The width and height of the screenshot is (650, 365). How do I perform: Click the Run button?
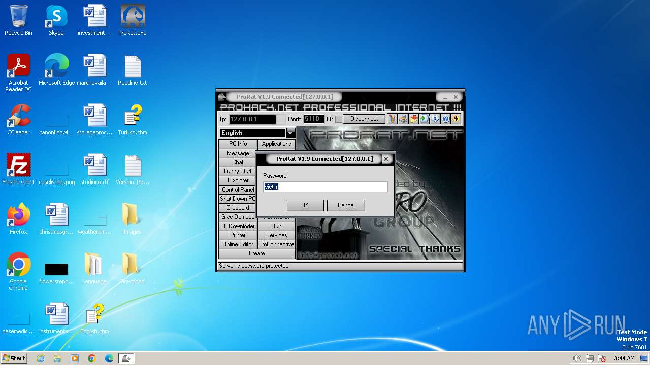coord(276,226)
